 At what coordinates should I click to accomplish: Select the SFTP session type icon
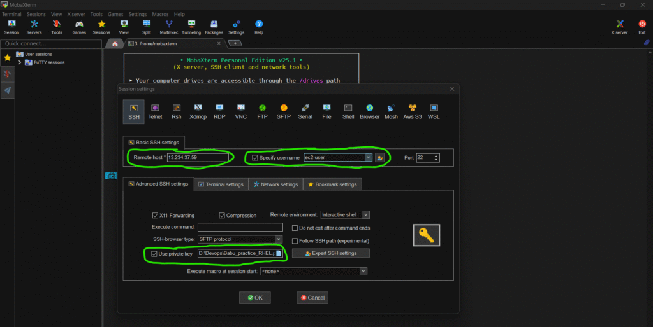tap(284, 111)
